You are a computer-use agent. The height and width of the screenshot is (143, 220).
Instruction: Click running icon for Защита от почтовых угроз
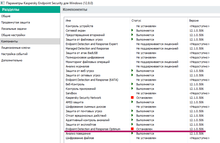tap(132, 111)
